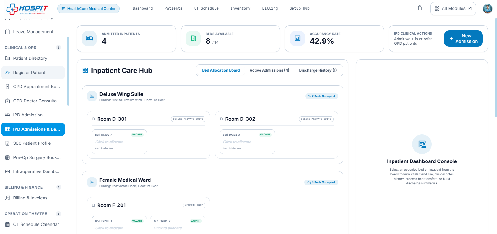Image resolution: width=497 pixels, height=234 pixels.
Task: Click the main page vertical scrollbar
Action: point(495,68)
